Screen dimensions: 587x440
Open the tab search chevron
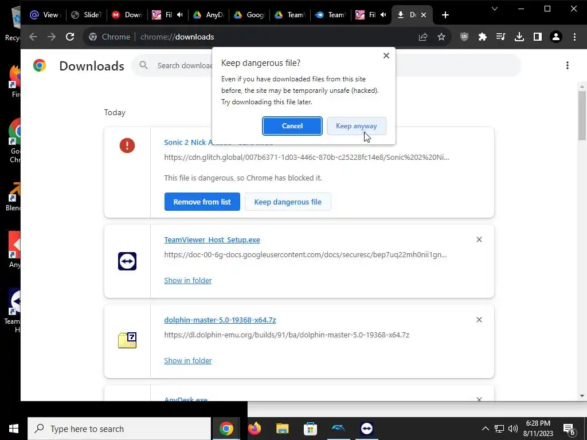click(x=495, y=9)
